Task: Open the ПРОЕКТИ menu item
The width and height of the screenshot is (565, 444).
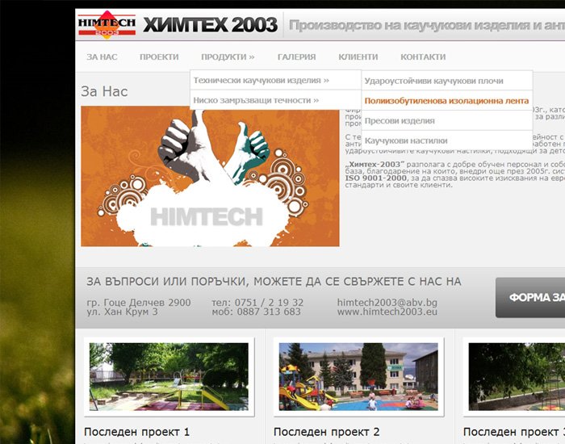Action: 159,57
